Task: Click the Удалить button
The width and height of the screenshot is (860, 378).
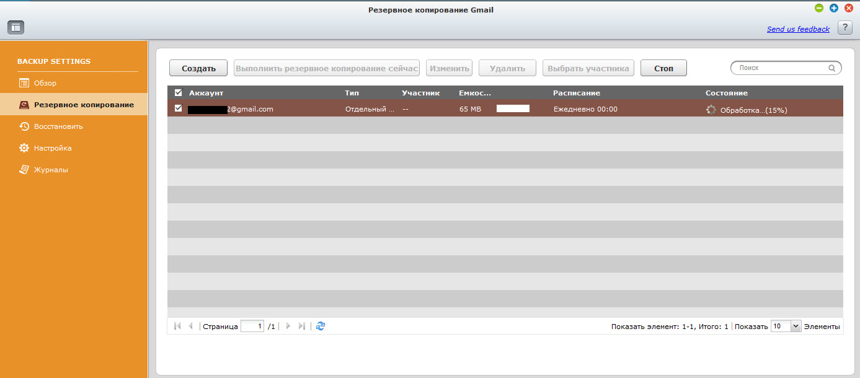Action: pyautogui.click(x=507, y=68)
